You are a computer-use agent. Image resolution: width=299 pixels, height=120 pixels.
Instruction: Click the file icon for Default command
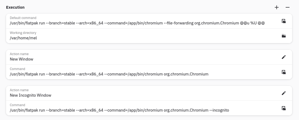[x=283, y=21]
